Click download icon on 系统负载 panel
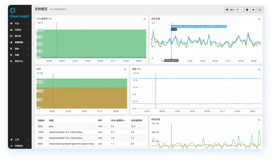Image resolution: width=273 pixels, height=160 pixels. point(259,19)
